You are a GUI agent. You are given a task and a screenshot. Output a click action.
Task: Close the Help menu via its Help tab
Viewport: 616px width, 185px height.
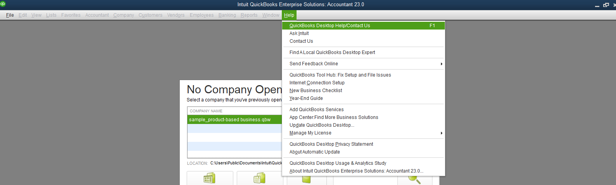[x=289, y=15]
